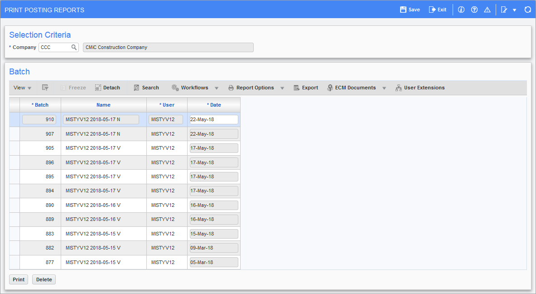Open the Workflows toolbar item
The height and width of the screenshot is (294, 536).
pos(190,88)
